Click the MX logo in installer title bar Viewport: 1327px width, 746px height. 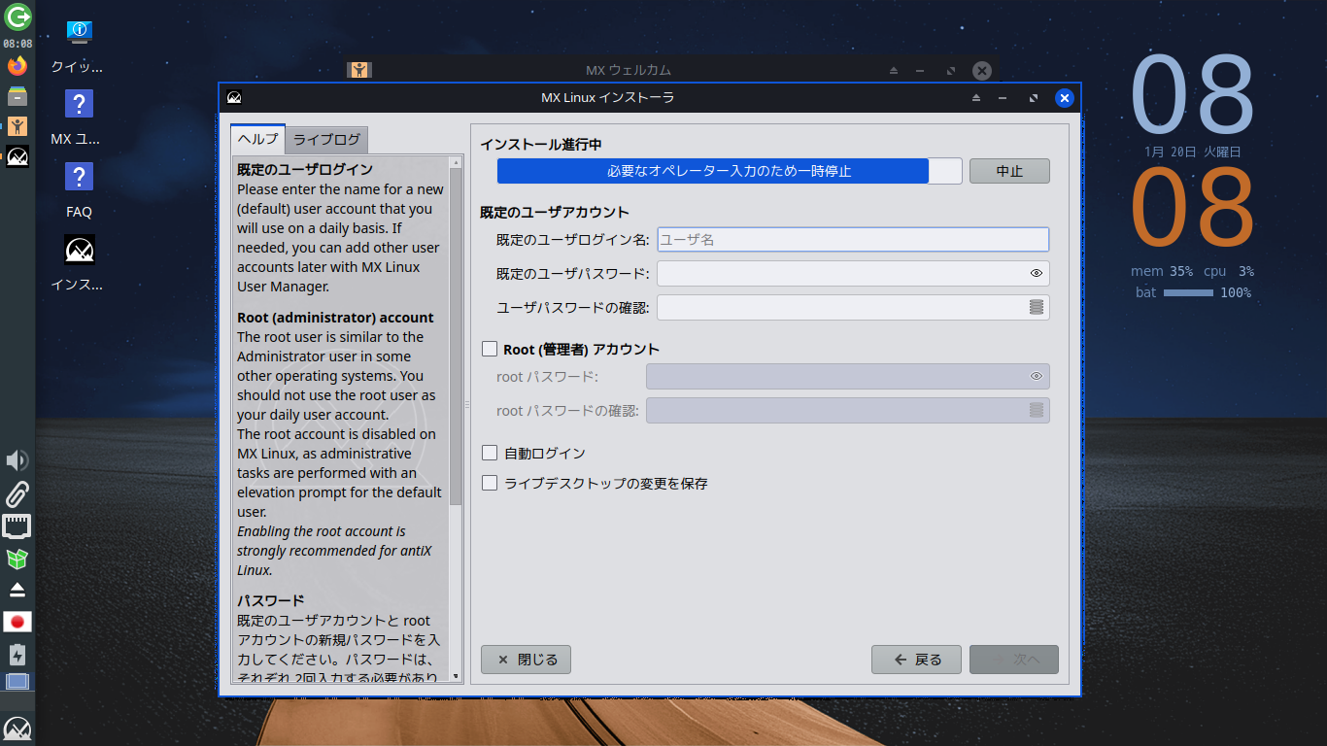coord(234,97)
